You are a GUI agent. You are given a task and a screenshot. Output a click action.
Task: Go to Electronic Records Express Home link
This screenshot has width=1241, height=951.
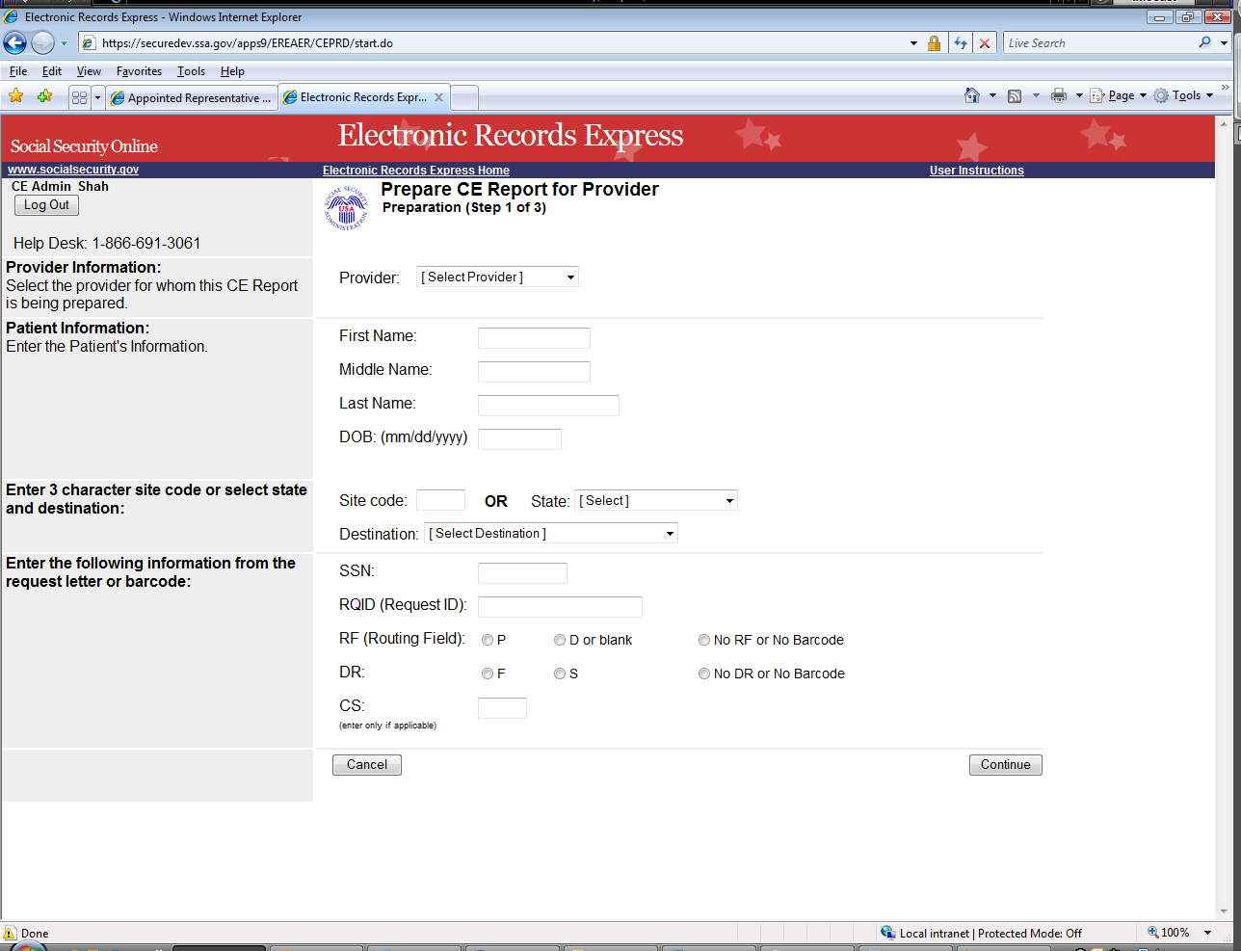pyautogui.click(x=416, y=171)
